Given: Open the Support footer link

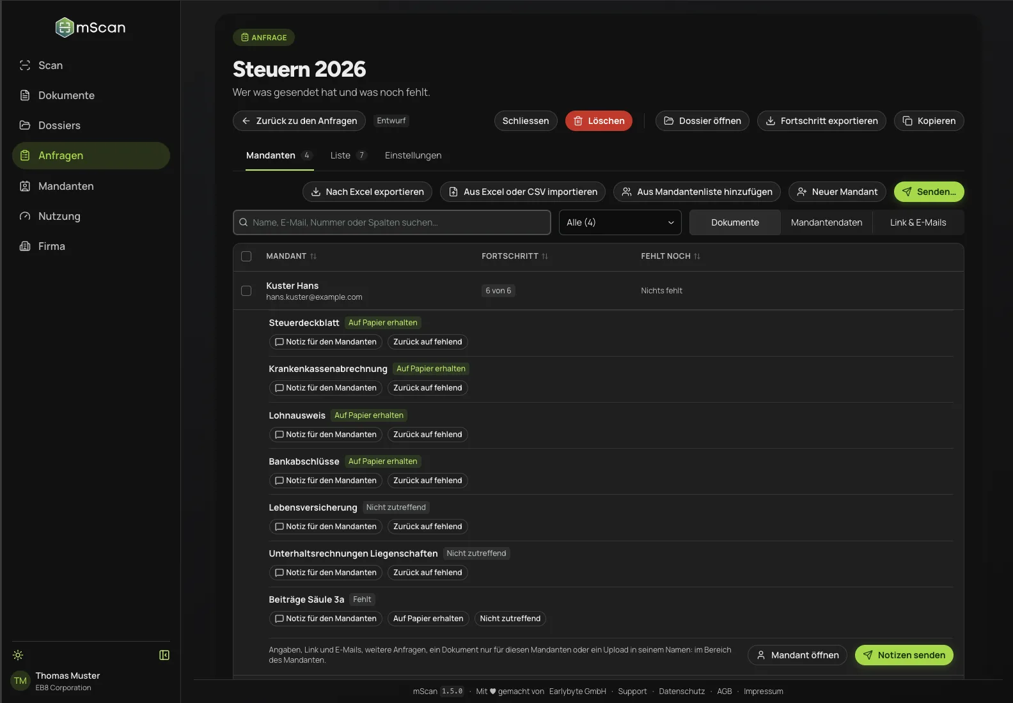Looking at the screenshot, I should pyautogui.click(x=632, y=691).
